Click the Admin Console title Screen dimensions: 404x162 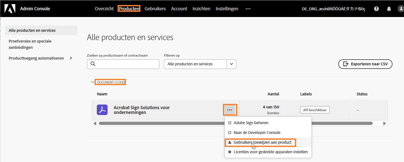[35, 9]
